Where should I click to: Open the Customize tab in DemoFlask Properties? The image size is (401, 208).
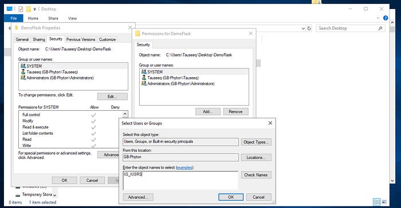[108, 39]
